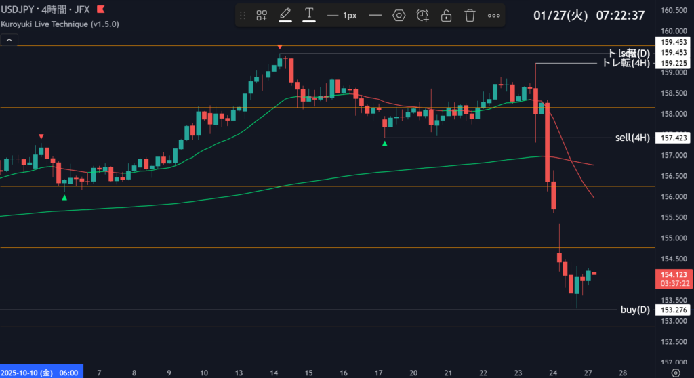Open the drawing templates icon
Screen dimensions: 694x378
click(x=262, y=15)
